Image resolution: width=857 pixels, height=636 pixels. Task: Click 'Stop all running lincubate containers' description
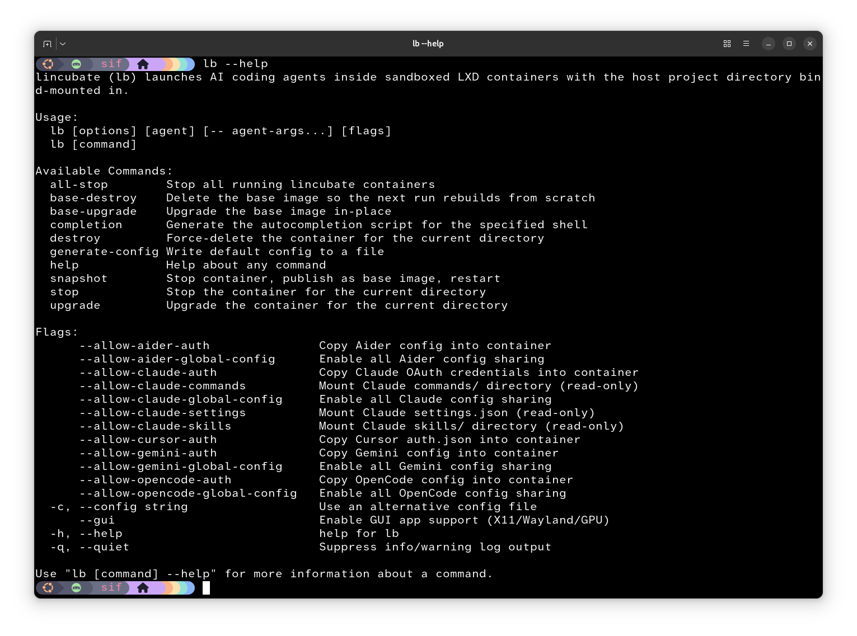301,185
